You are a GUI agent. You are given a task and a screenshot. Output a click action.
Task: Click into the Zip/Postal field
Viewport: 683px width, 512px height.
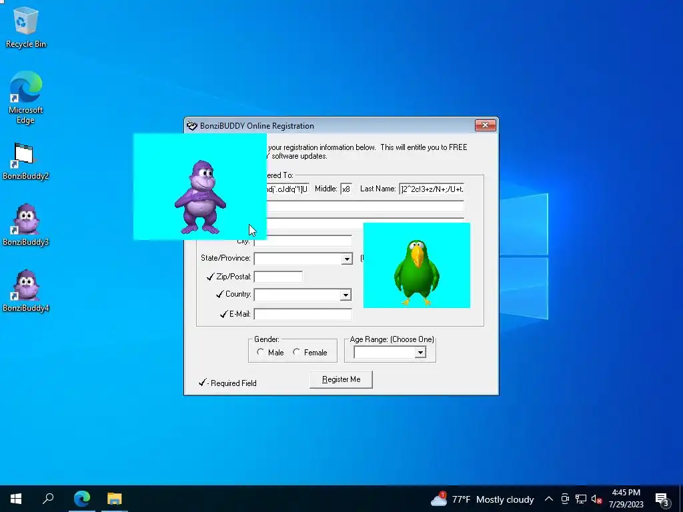(x=278, y=277)
